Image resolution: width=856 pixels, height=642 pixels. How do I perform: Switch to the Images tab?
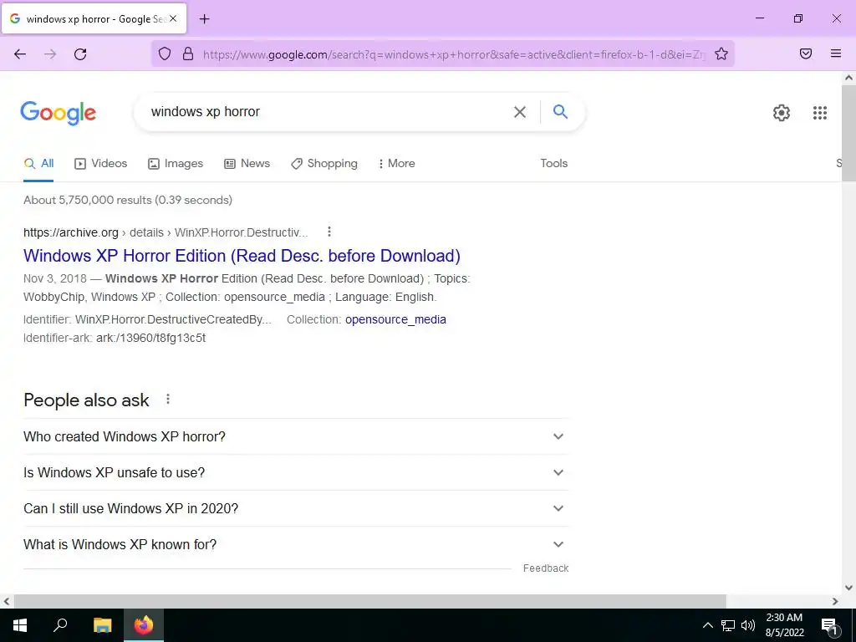coord(176,163)
